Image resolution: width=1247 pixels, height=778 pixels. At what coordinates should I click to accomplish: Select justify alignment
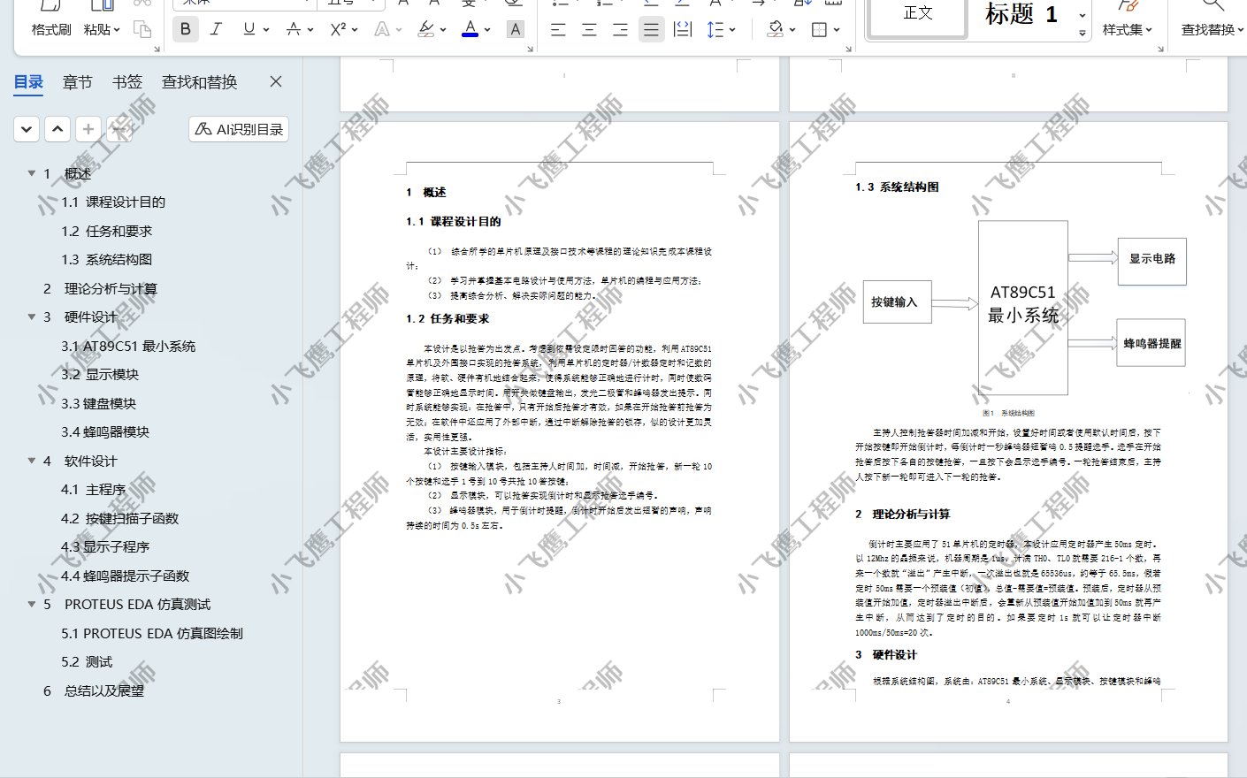click(x=651, y=29)
